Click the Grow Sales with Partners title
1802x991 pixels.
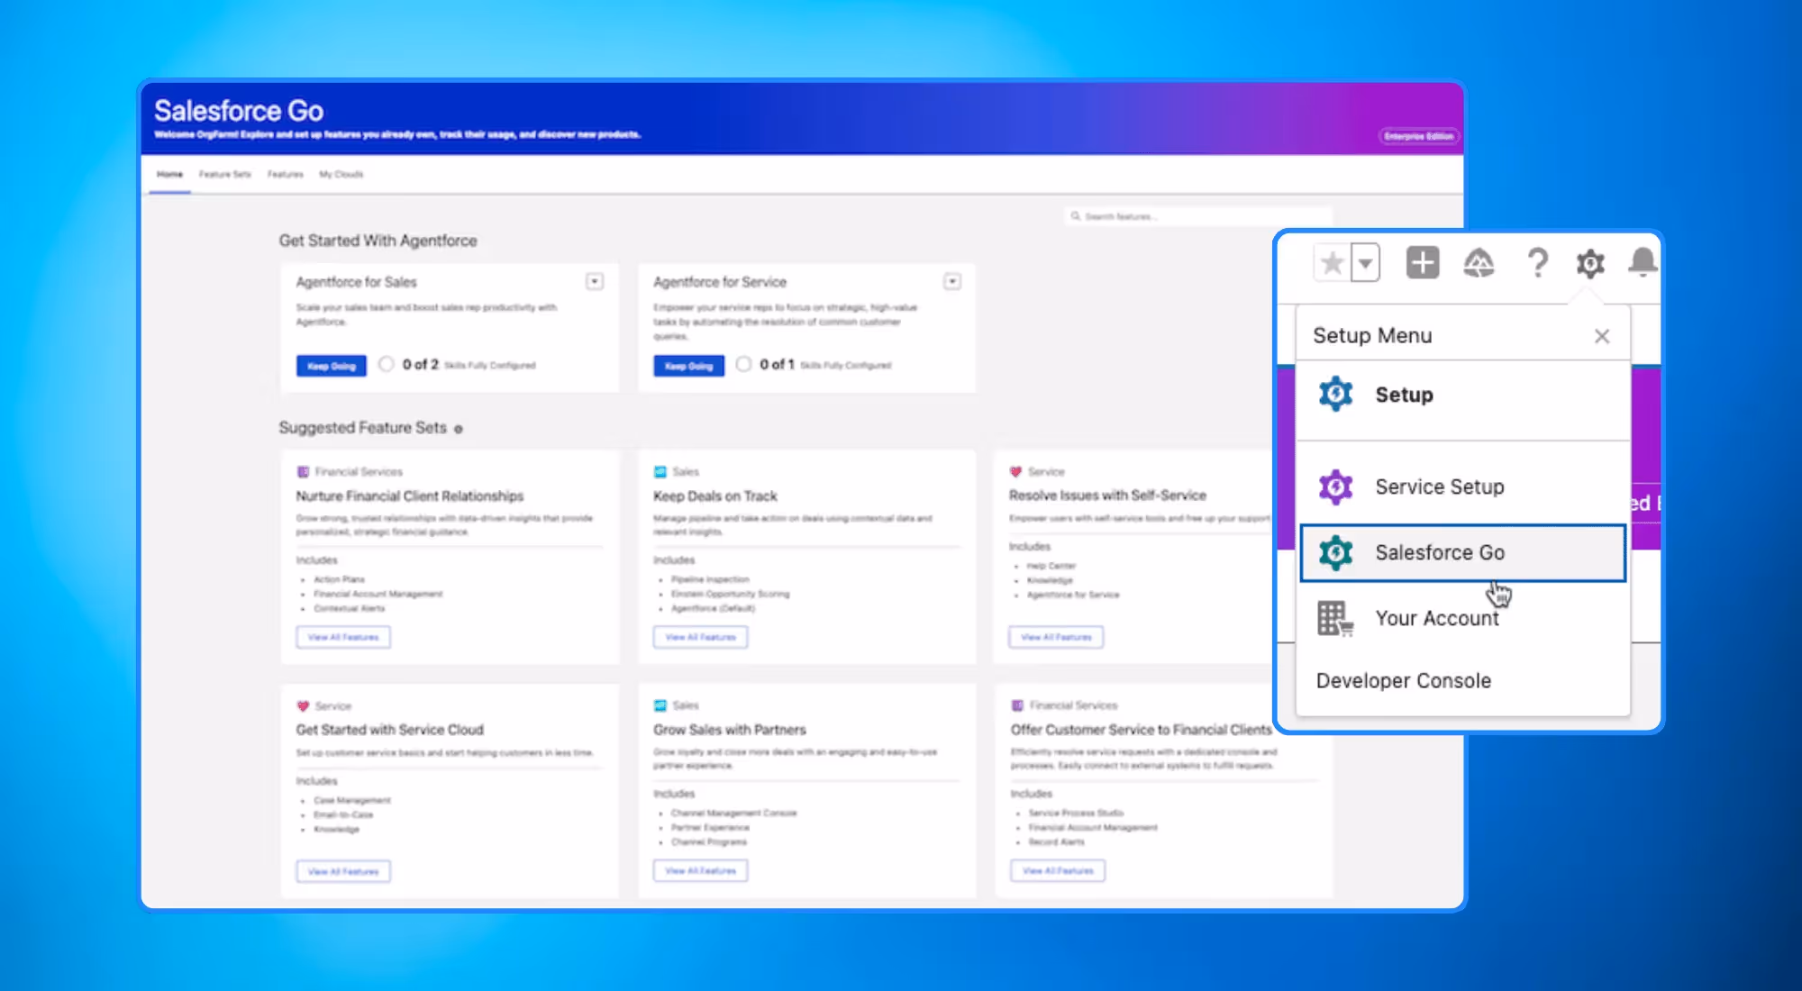coord(730,730)
